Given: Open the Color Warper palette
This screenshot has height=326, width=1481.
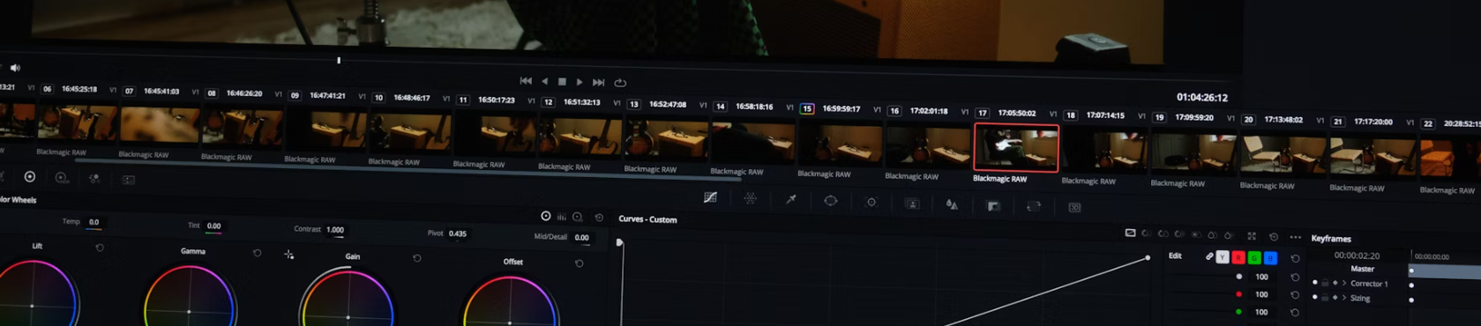Looking at the screenshot, I should point(751,198).
